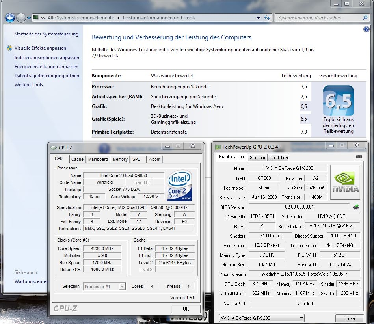
Task: Click the BIOS save chip icon
Action: [x=356, y=207]
